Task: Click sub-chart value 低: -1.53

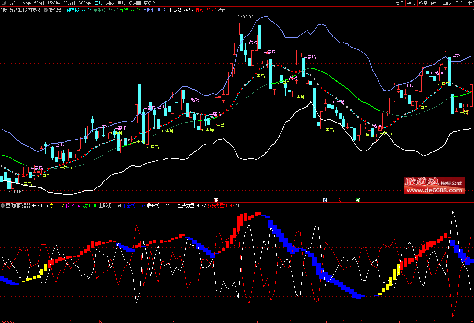Action: click(x=73, y=205)
